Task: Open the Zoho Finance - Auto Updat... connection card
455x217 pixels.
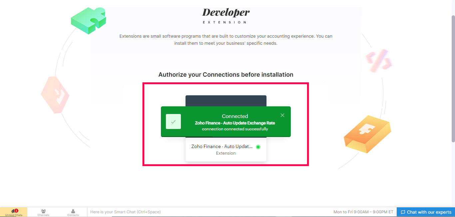Action: pos(226,128)
